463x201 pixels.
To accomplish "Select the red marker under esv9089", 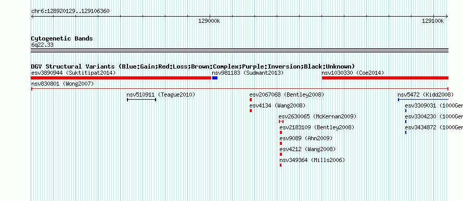I will (x=281, y=143).
